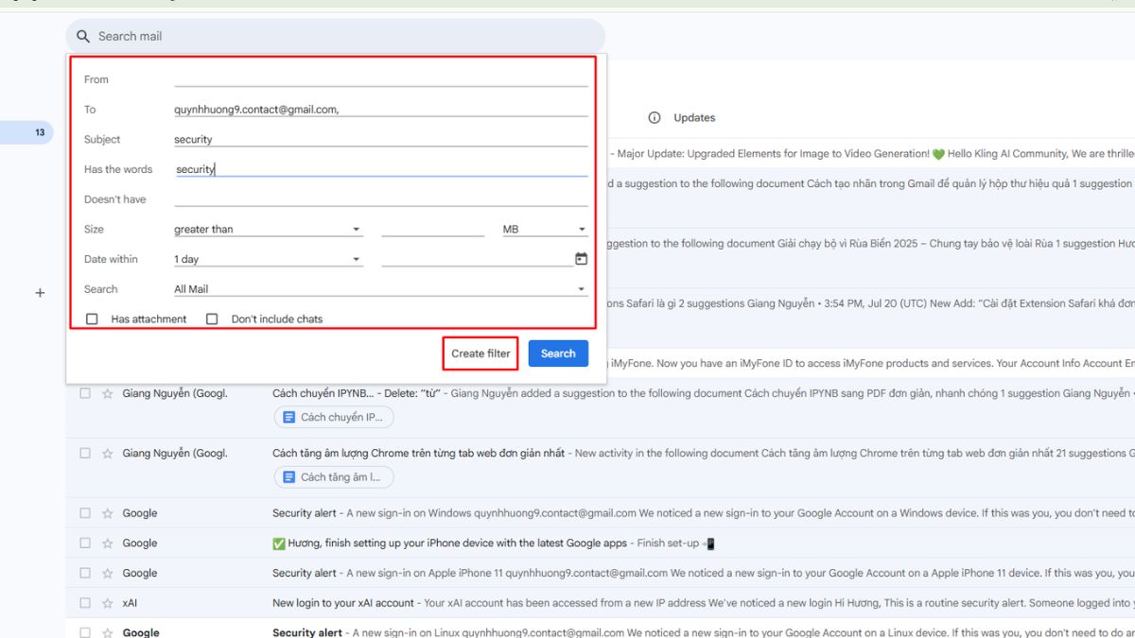Click the Doesn't have field
Screen dimensions: 1135x638
pos(380,199)
